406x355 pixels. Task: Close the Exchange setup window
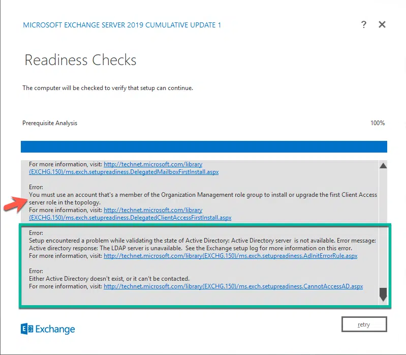point(382,24)
